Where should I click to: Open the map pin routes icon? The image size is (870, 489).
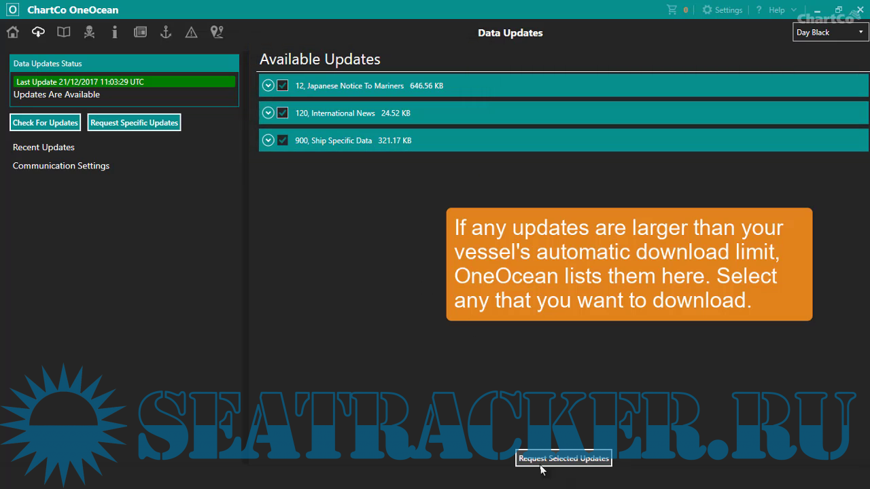(217, 32)
